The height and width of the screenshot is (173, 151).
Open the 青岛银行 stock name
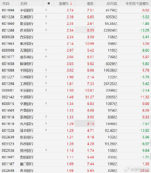point(27,170)
